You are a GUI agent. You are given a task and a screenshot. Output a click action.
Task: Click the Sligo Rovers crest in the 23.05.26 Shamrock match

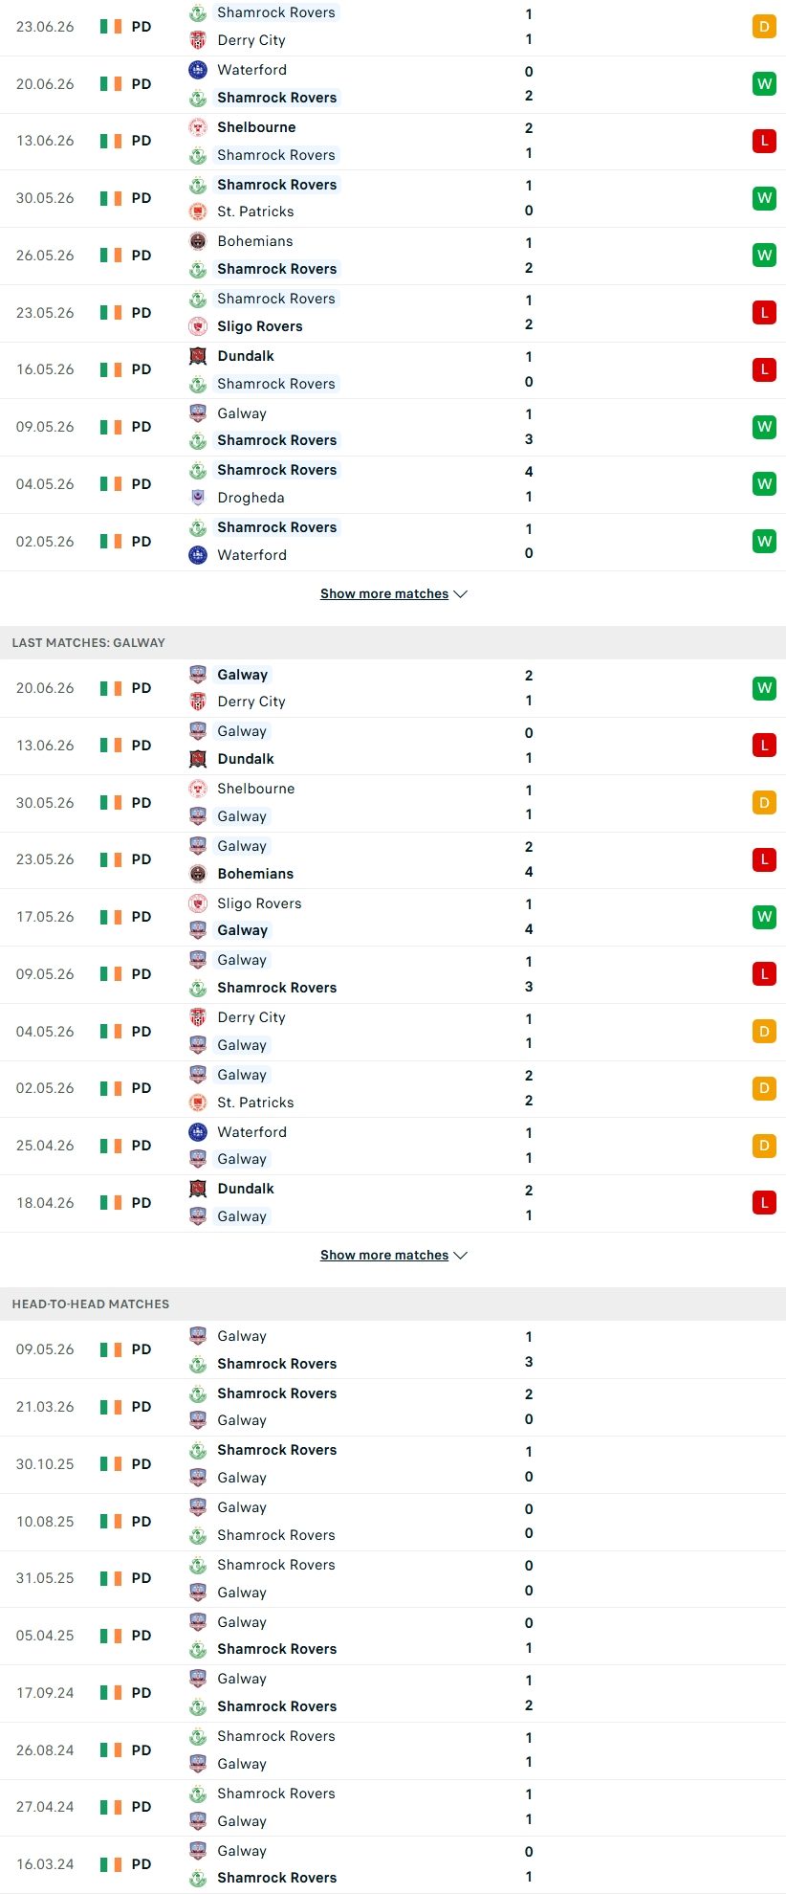198,326
